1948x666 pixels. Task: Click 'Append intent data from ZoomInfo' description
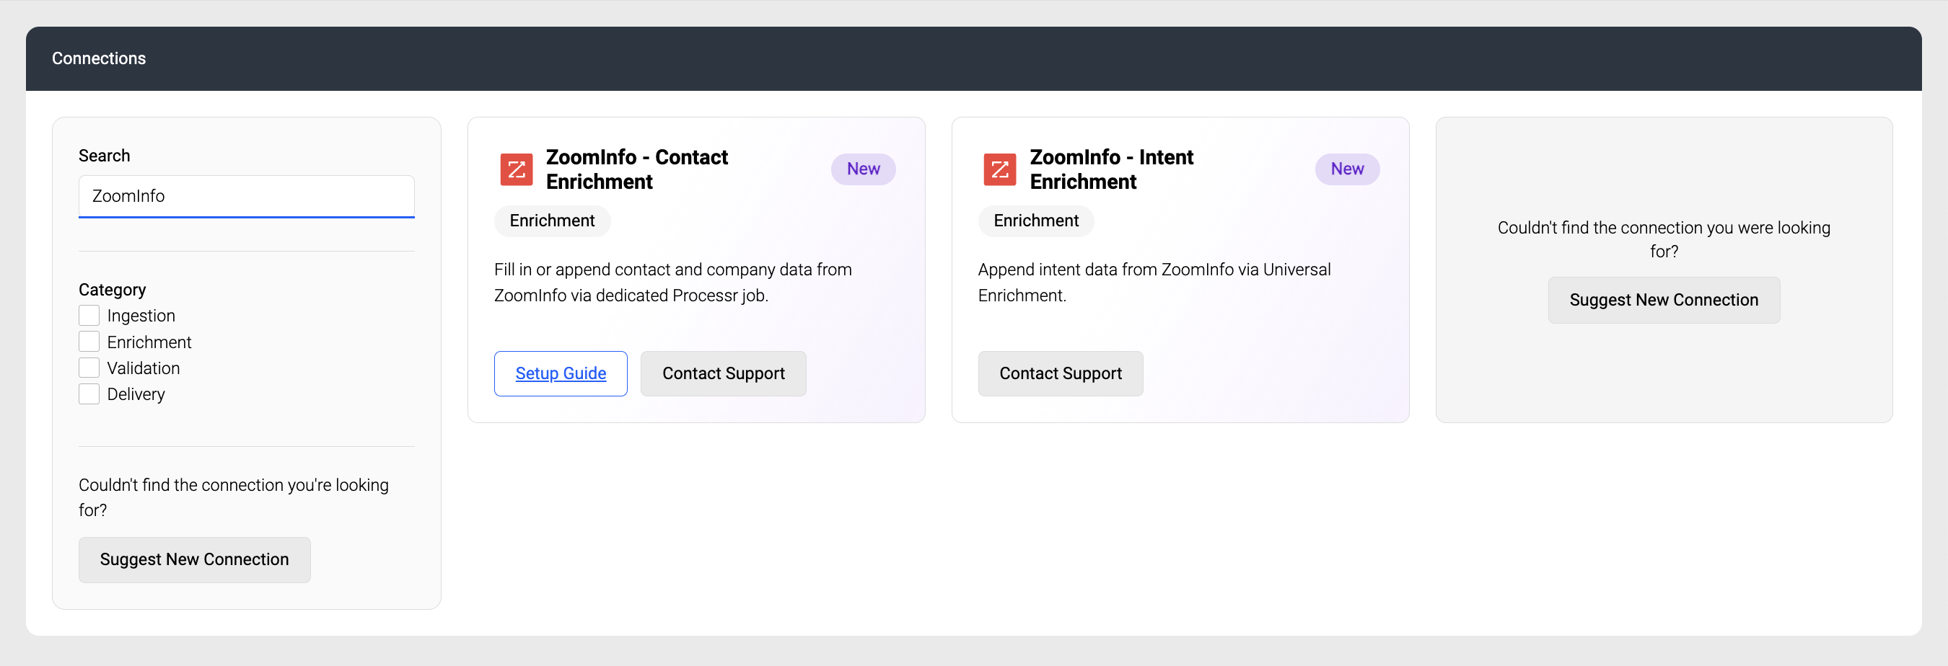(x=1154, y=283)
